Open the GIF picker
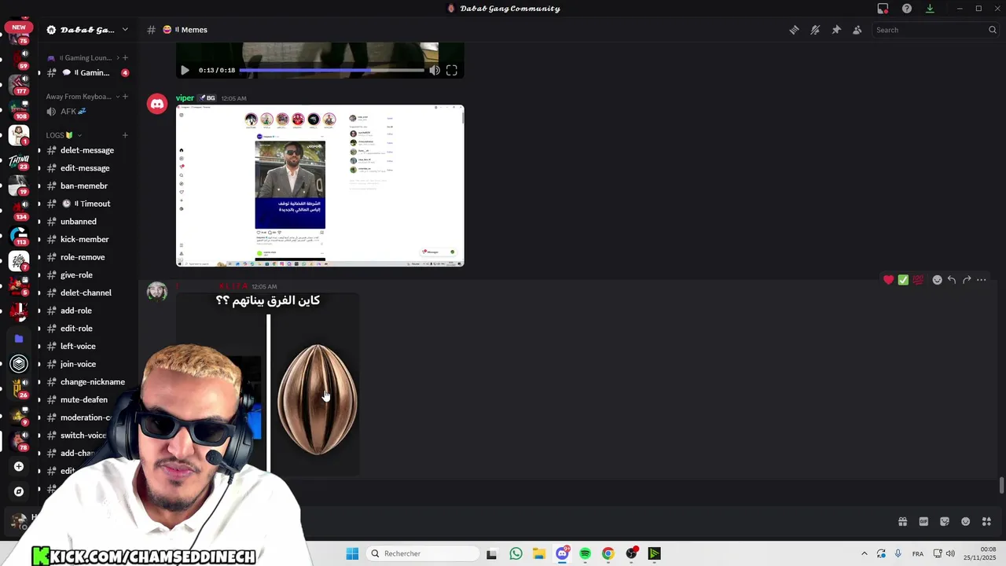This screenshot has height=566, width=1006. click(x=923, y=521)
